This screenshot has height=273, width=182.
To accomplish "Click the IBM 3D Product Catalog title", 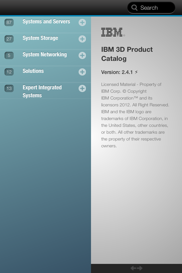I will 127,54.
